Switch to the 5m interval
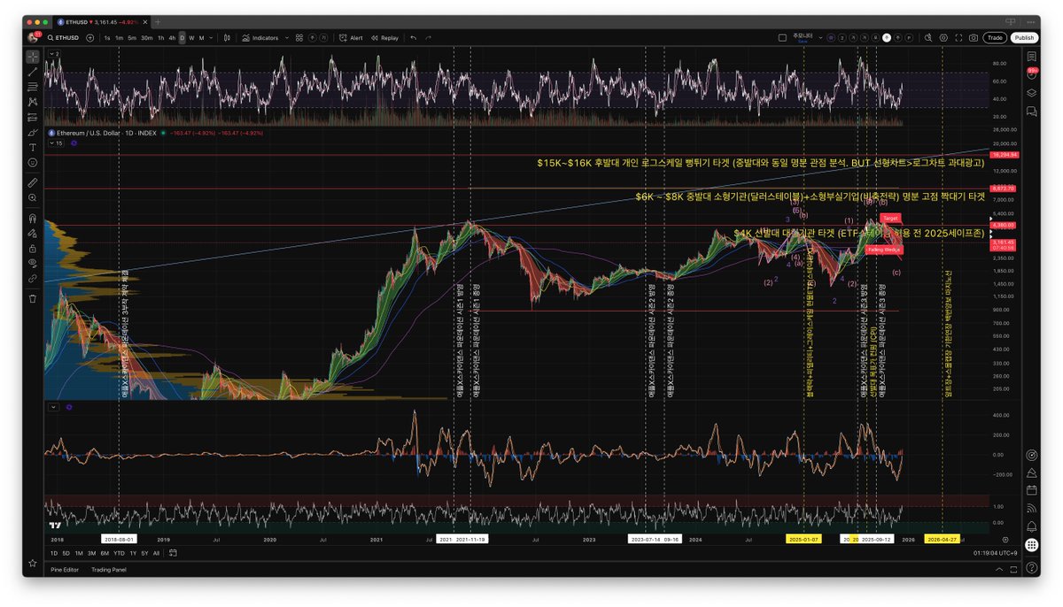The width and height of the screenshot is (1063, 607). click(132, 38)
